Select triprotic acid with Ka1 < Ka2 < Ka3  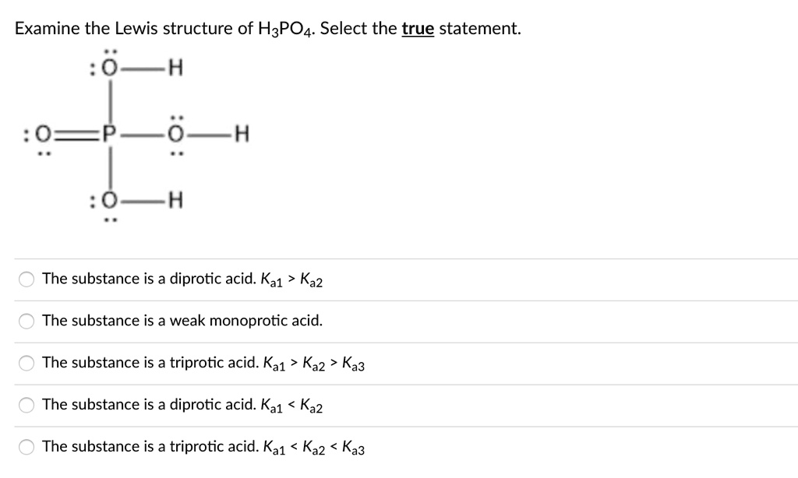(26, 446)
